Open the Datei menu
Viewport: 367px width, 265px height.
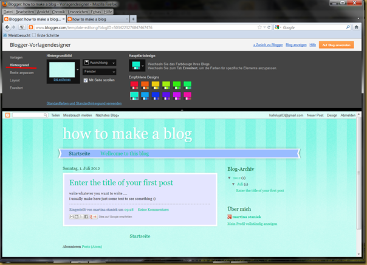8,12
